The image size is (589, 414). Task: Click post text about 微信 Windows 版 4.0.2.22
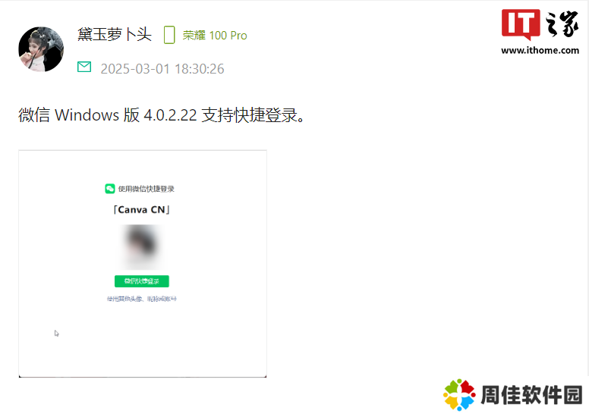coord(162,114)
